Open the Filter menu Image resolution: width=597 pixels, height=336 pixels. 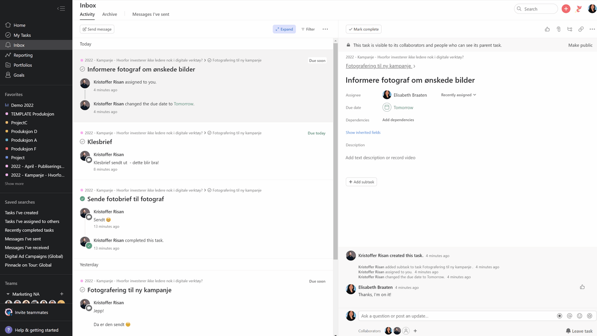click(x=308, y=29)
